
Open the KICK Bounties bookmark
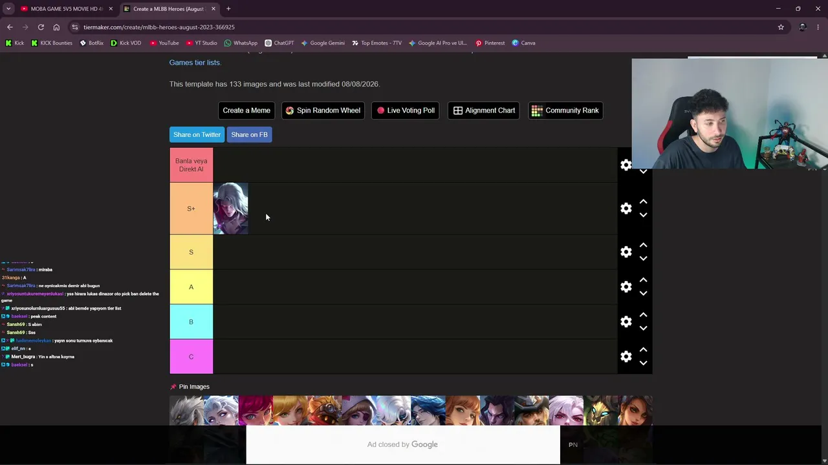[x=52, y=43]
